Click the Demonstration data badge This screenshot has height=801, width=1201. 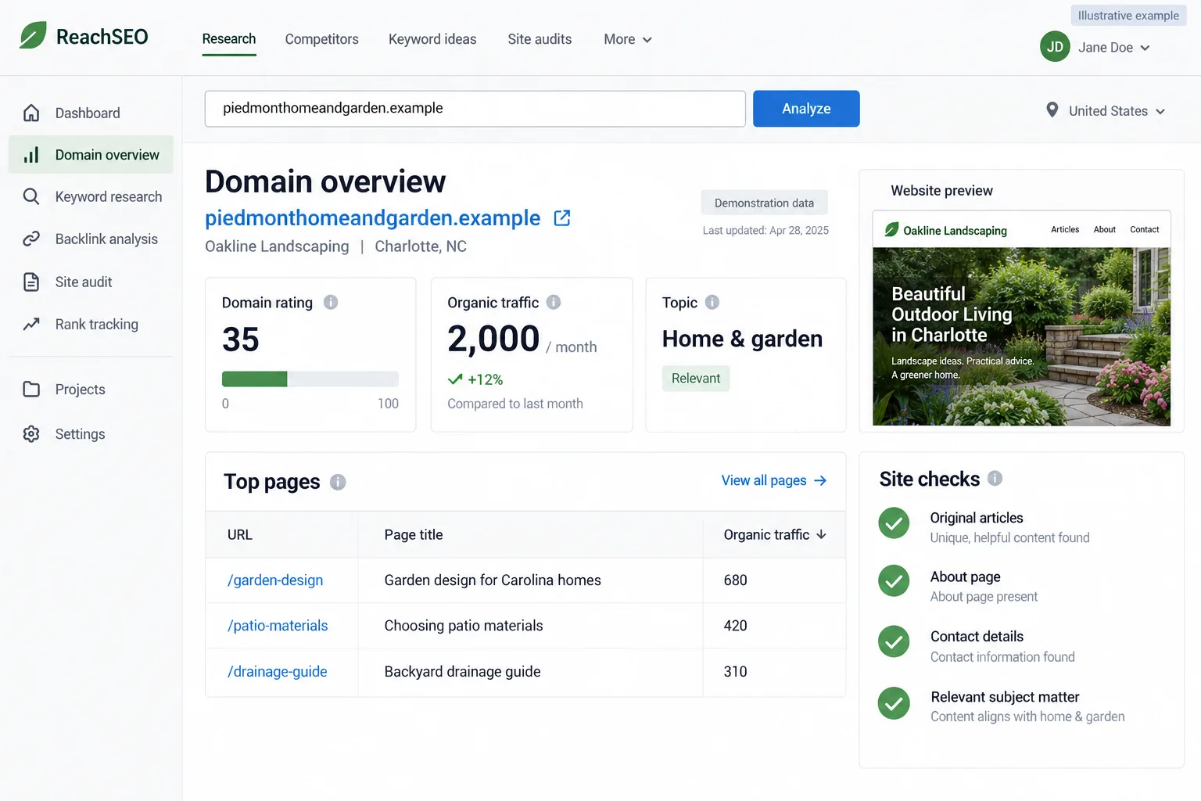pyautogui.click(x=764, y=203)
